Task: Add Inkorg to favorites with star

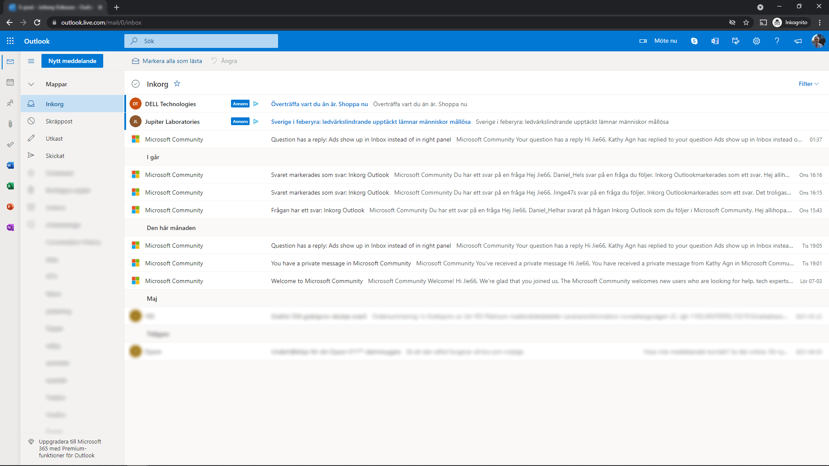Action: (177, 84)
